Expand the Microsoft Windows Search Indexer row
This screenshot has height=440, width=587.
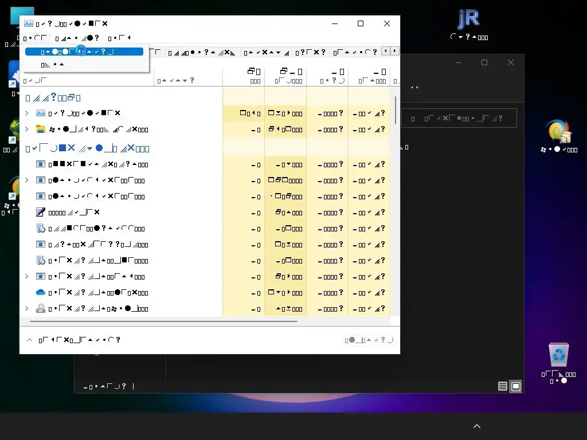pos(27,309)
